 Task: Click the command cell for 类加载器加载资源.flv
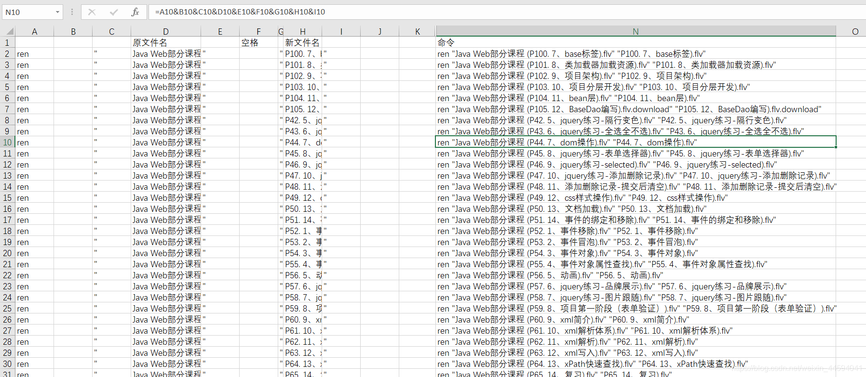point(636,65)
